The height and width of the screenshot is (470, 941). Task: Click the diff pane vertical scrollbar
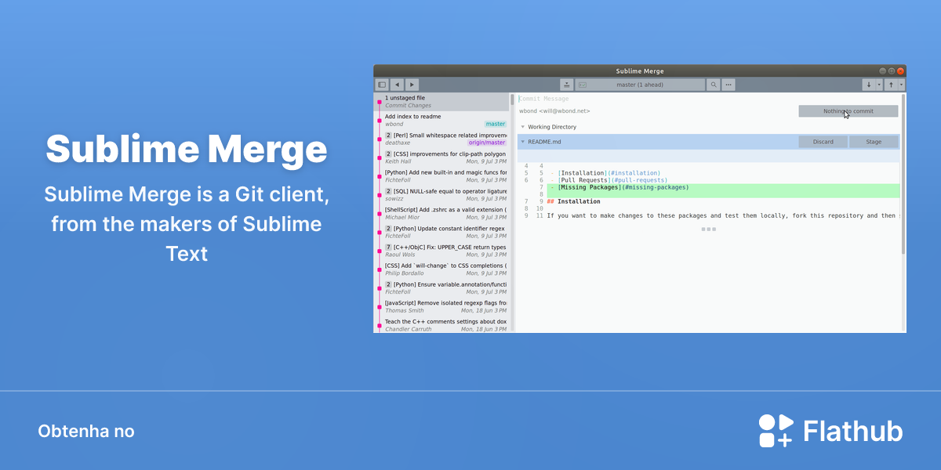[903, 172]
